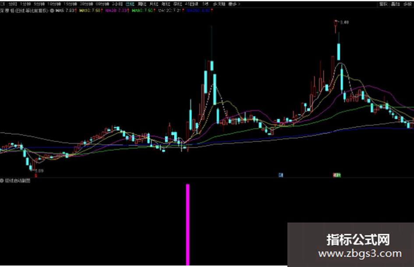Viewport: 414px width, 267px height.
Task: Click the 叠加 overlay button
Action: 395,4
